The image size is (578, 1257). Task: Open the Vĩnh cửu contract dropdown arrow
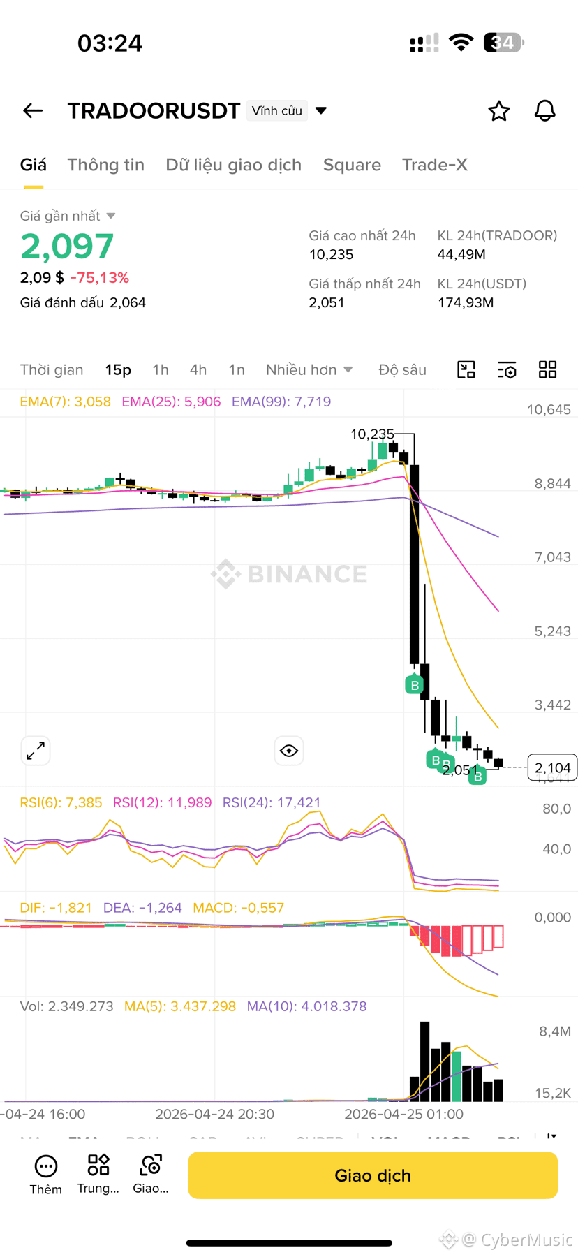pos(321,110)
